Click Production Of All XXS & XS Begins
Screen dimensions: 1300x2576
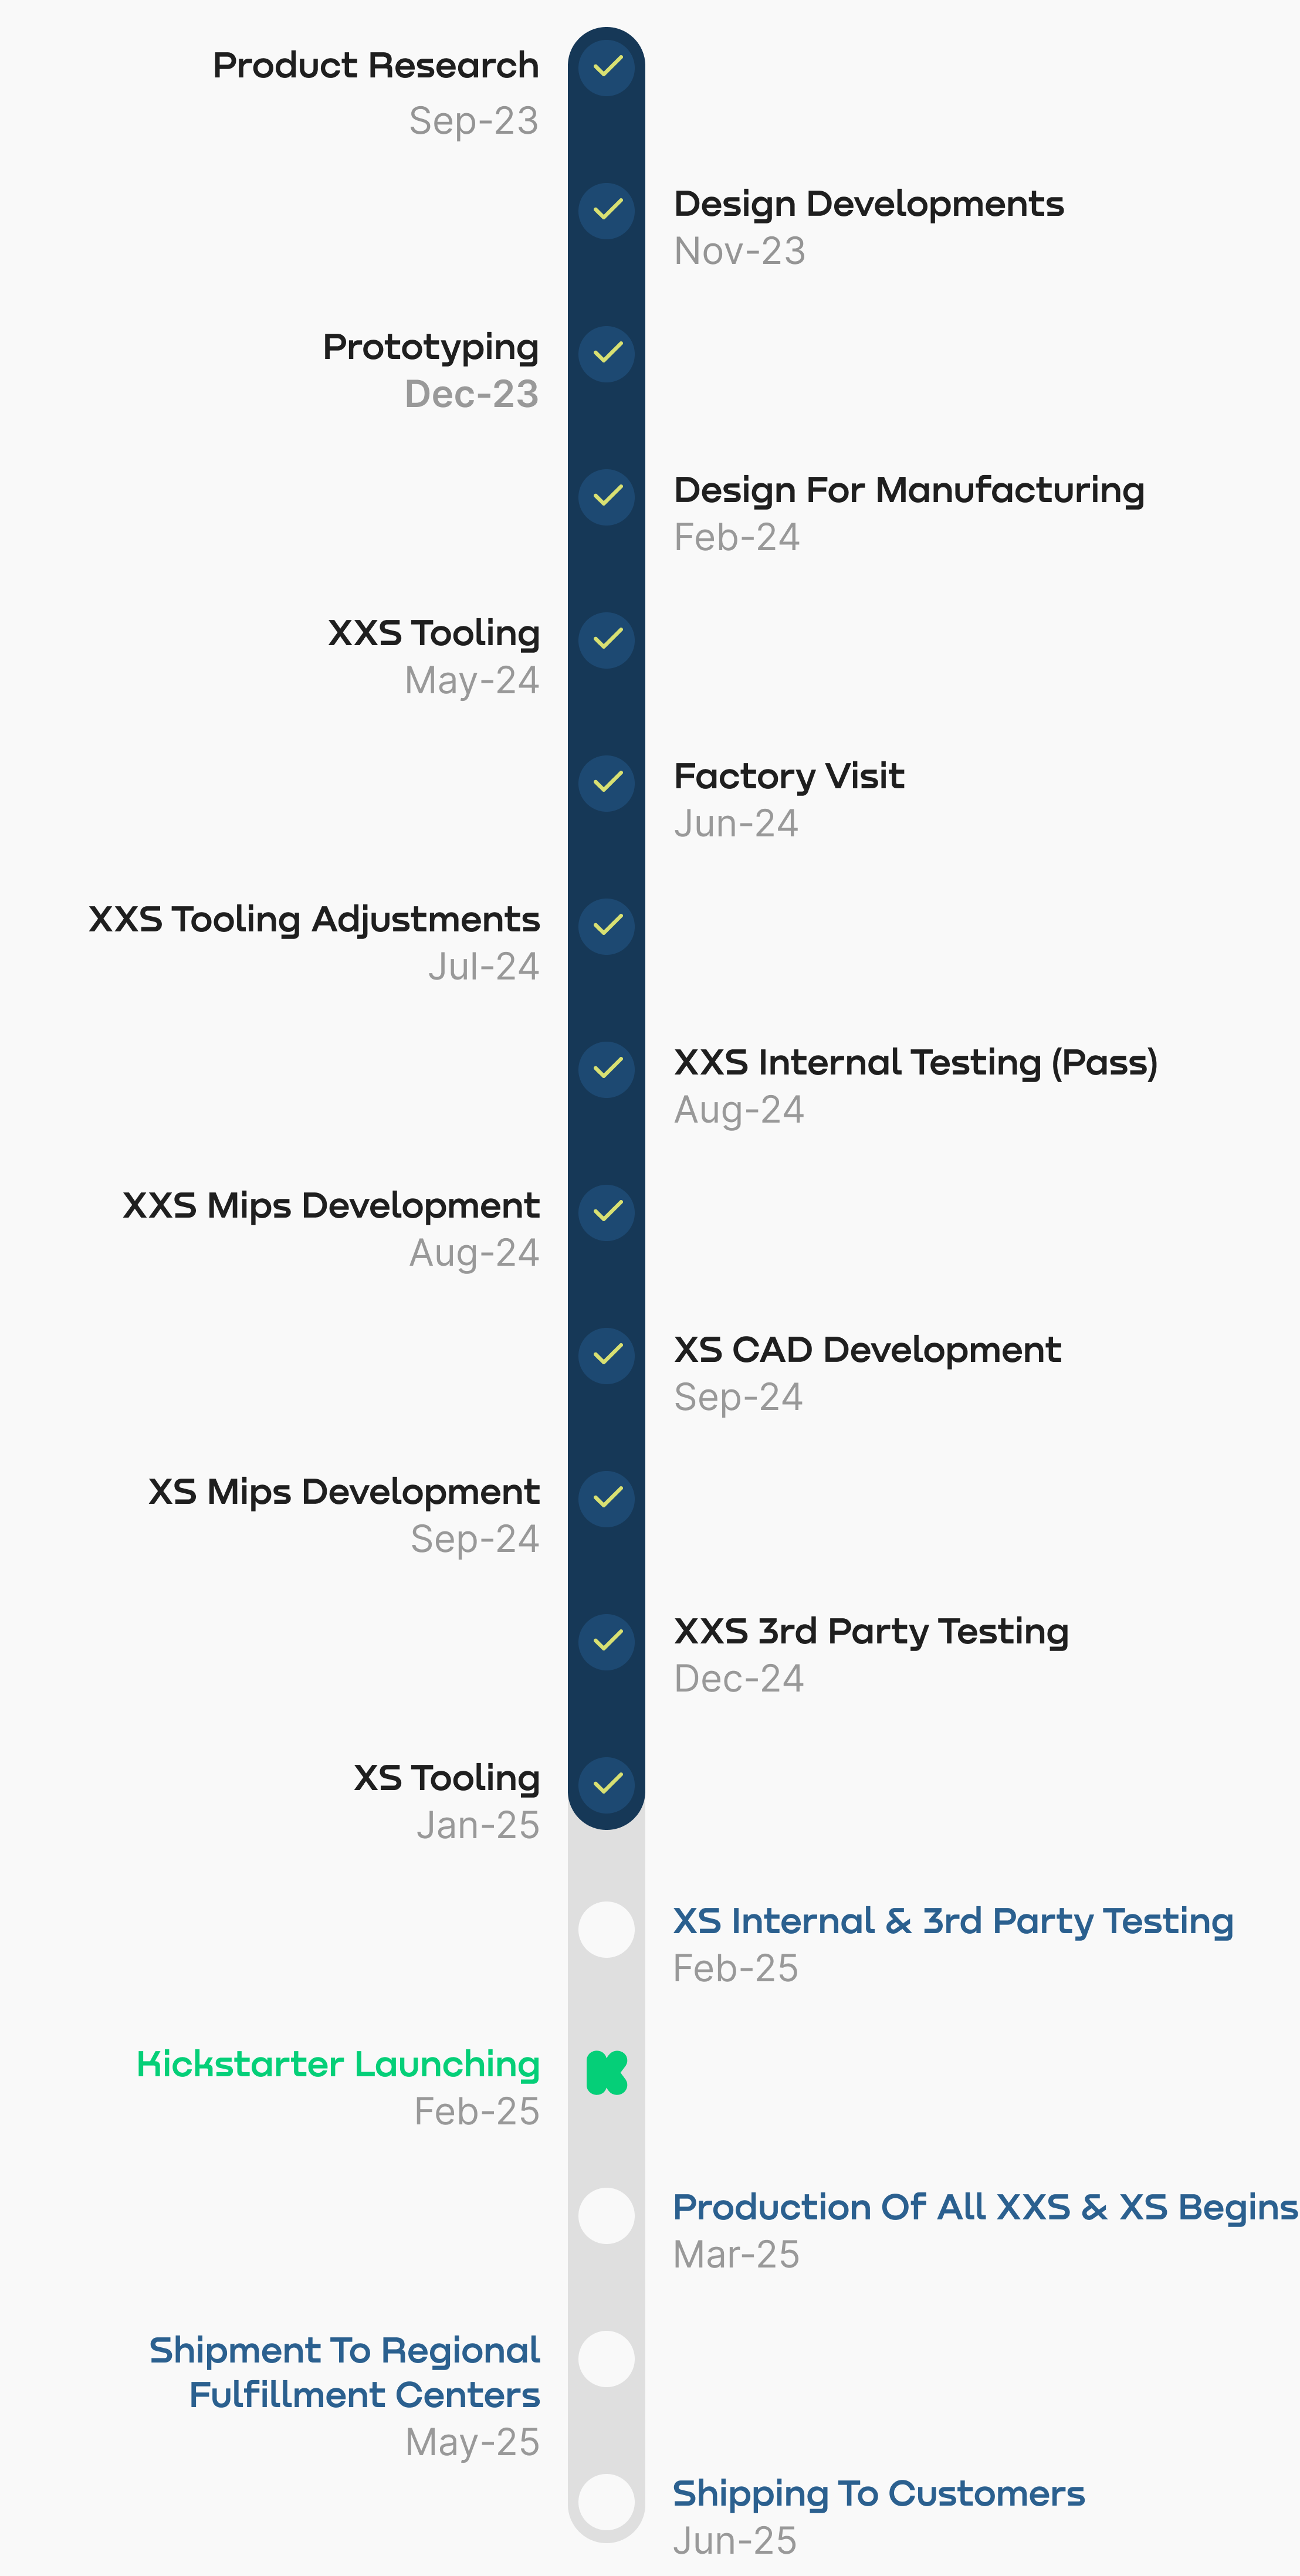click(985, 2207)
